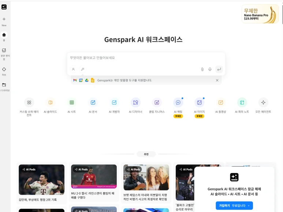Open the MU 2-0 첼시 AI Pods thumbnail

(x=94, y=176)
